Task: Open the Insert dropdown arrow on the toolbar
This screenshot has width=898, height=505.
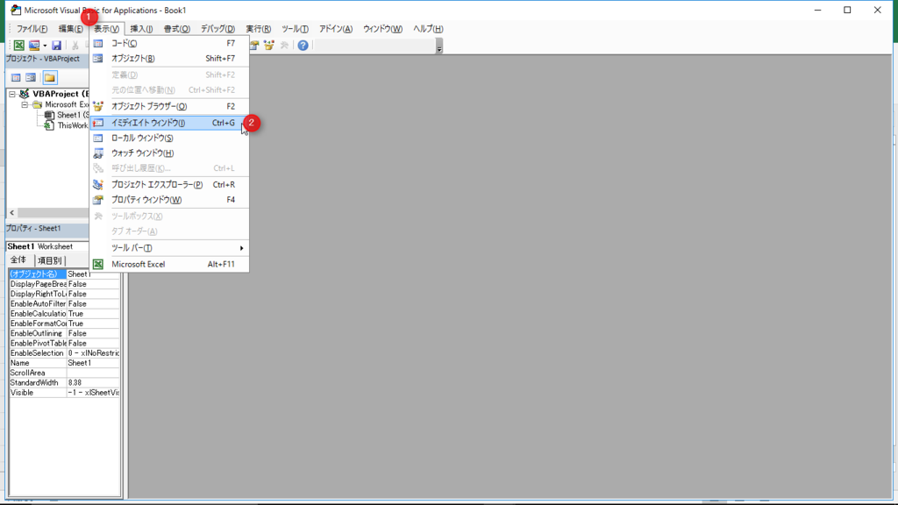Action: pyautogui.click(x=45, y=46)
